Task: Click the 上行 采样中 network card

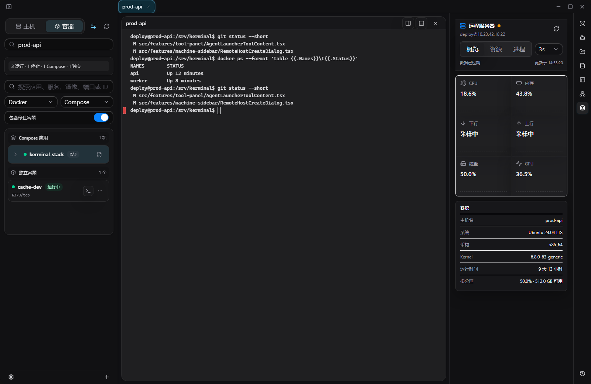Action: tap(539, 136)
